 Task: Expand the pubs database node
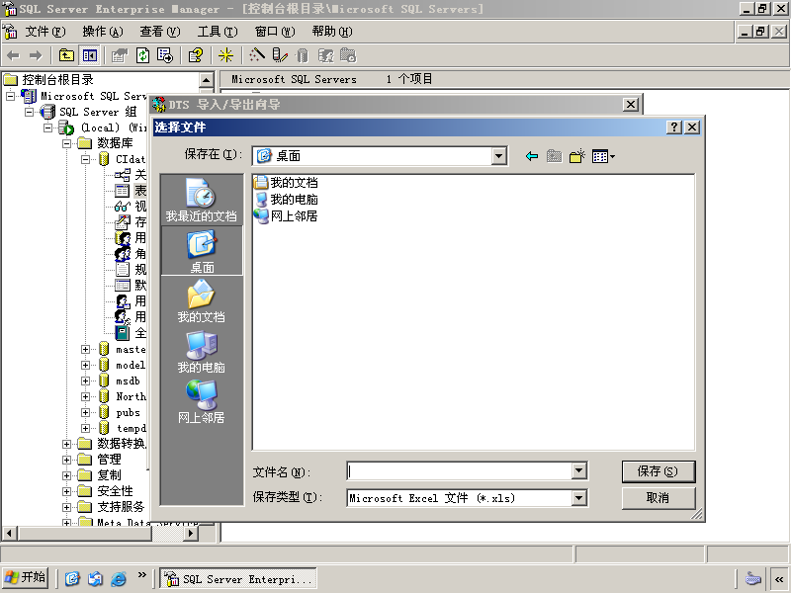tap(85, 412)
